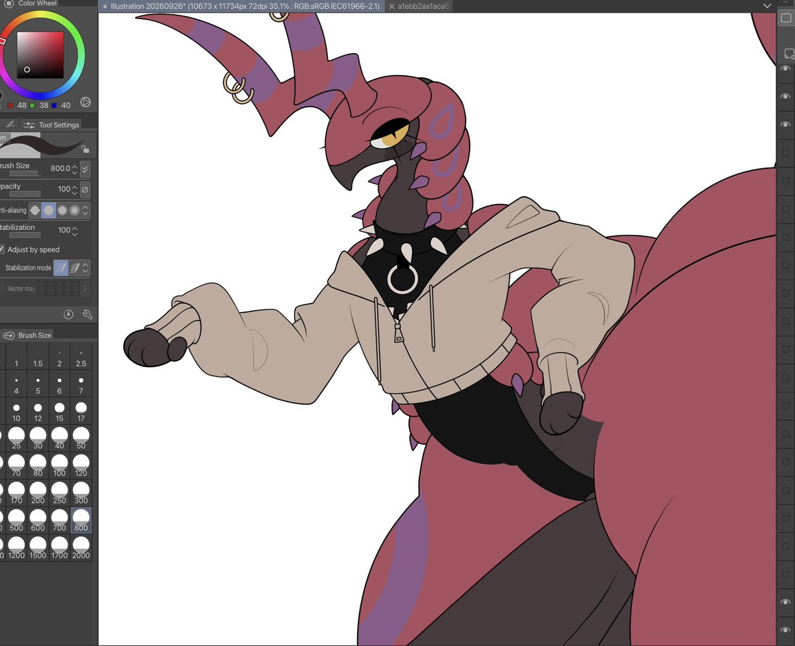Select brush size preset 2000
795x646 pixels.
click(x=81, y=549)
